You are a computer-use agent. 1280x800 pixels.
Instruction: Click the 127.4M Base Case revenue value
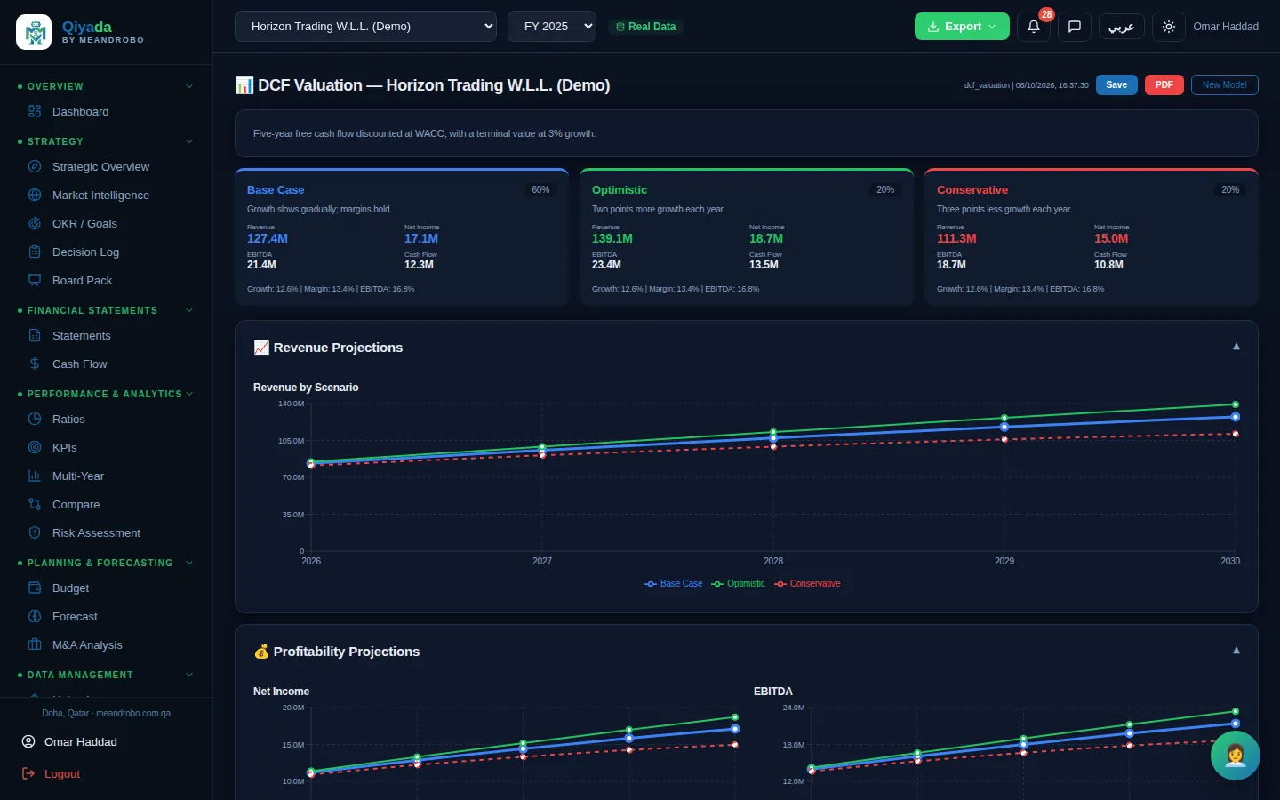(267, 238)
